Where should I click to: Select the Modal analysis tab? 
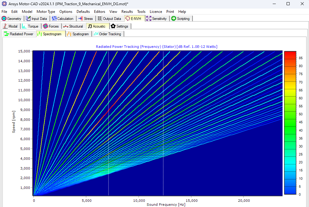point(11,26)
